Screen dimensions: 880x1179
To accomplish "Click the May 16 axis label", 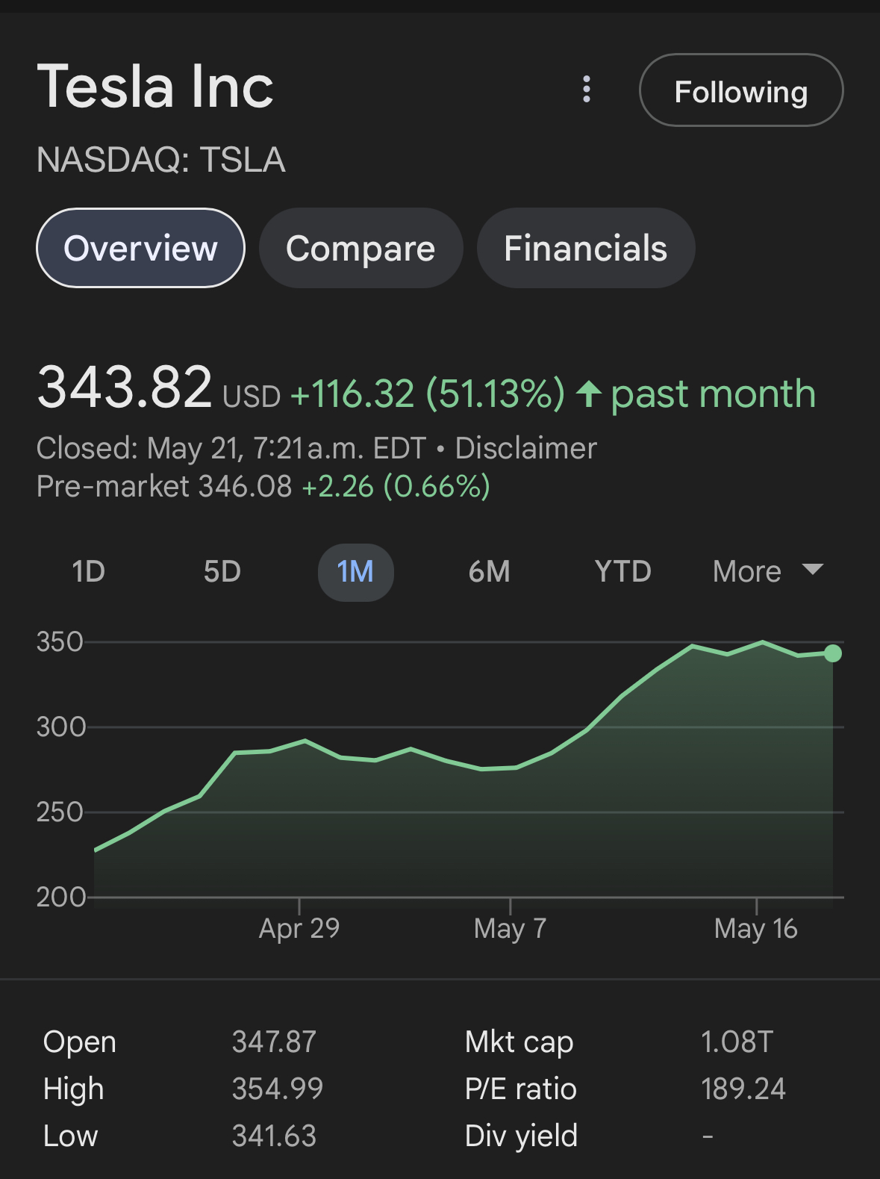I will coord(756,928).
